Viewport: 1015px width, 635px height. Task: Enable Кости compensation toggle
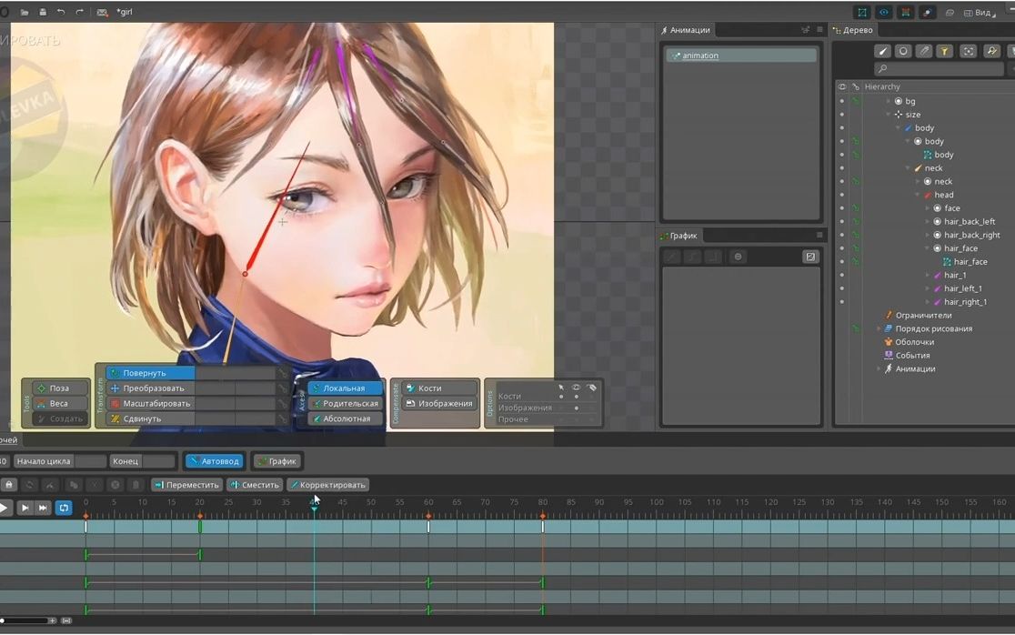click(439, 388)
